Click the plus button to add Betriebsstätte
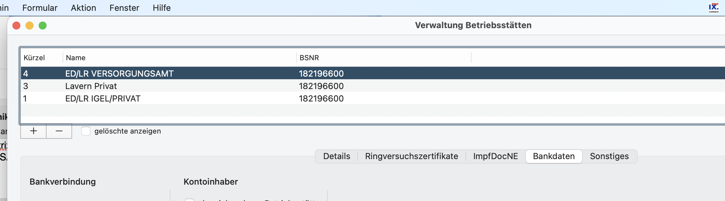 (x=33, y=131)
